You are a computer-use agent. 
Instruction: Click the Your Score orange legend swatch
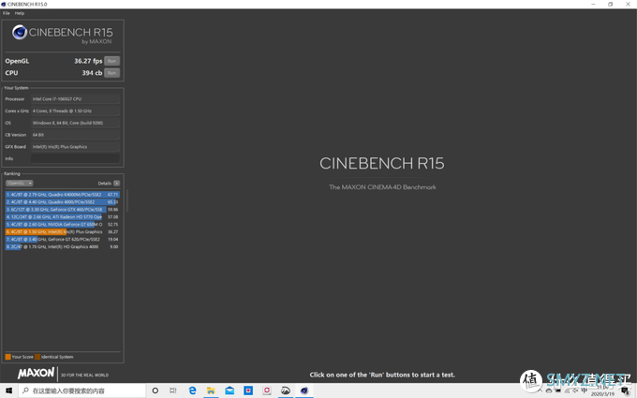click(x=7, y=357)
